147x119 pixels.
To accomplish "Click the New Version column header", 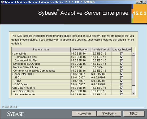I will pyautogui.click(x=81, y=50).
